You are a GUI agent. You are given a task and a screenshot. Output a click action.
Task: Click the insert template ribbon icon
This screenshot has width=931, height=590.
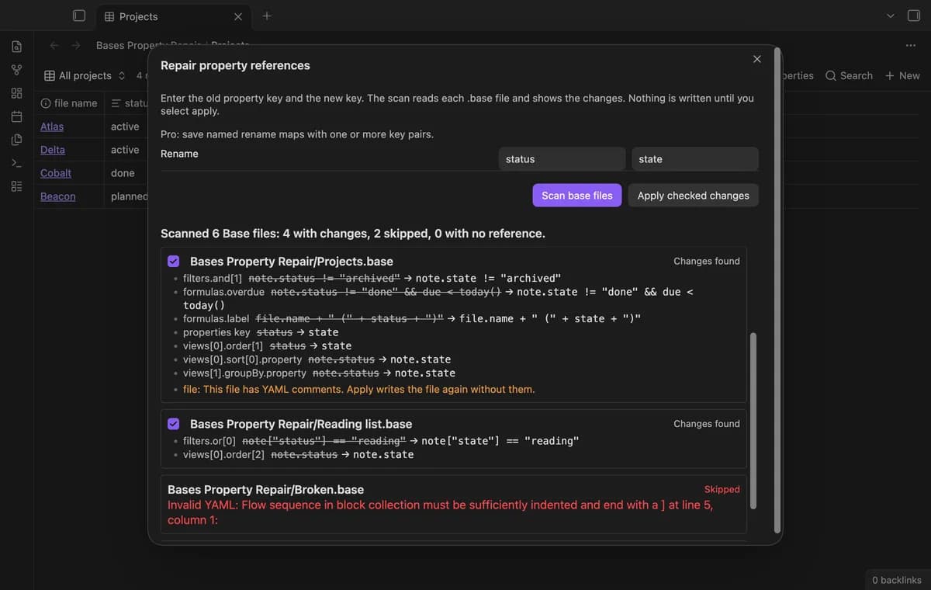(16, 140)
